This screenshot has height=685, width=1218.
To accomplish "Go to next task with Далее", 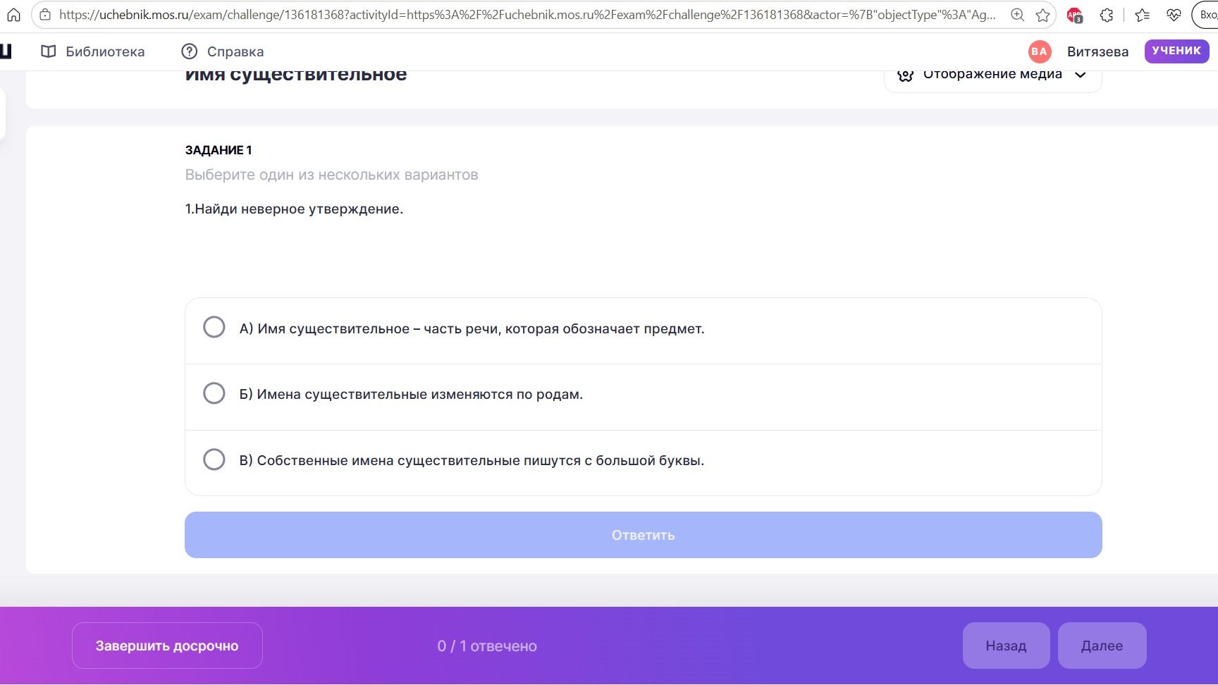I will (1102, 646).
